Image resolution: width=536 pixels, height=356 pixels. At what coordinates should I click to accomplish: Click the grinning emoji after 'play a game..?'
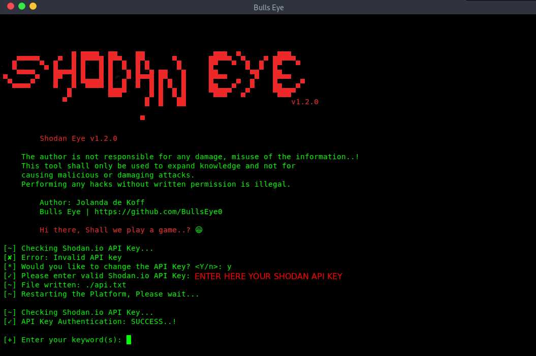coord(199,230)
